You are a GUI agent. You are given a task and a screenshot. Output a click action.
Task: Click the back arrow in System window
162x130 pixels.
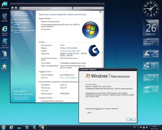pos(12,8)
